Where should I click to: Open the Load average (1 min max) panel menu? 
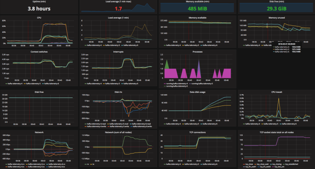(x=118, y=1)
